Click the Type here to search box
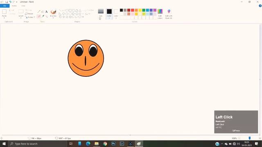Image resolution: width=262 pixels, height=147 pixels. pyautogui.click(x=38, y=144)
